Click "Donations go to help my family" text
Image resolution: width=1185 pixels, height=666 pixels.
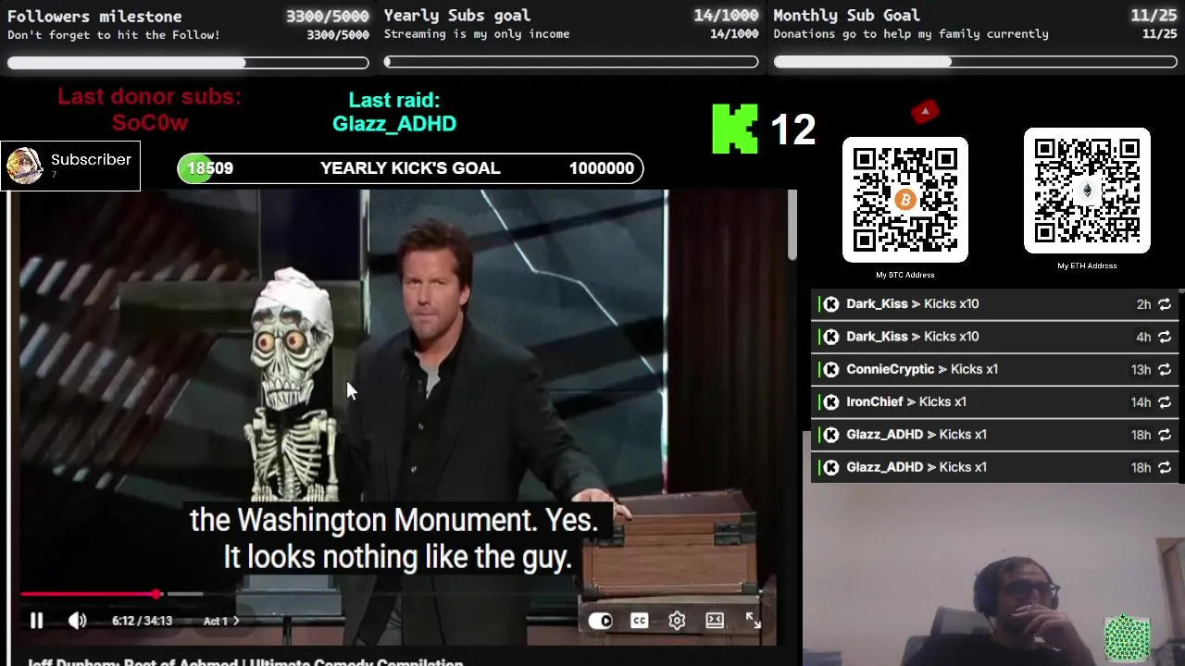pos(911,34)
